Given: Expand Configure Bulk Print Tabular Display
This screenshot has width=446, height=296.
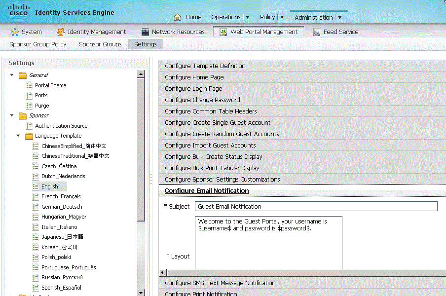Looking at the screenshot, I should [302, 168].
